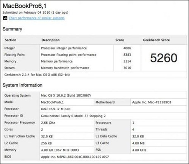Click 'Memory bandwidth performance' description

coord(65,68)
